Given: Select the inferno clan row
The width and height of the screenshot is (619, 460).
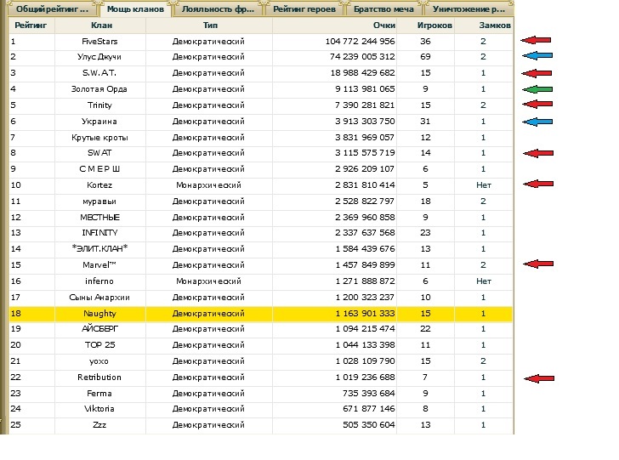Looking at the screenshot, I should [100, 281].
